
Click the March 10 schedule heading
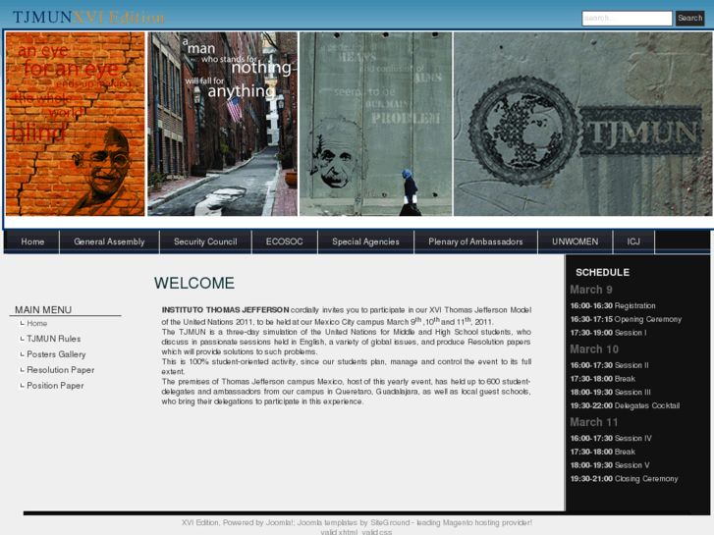click(594, 349)
